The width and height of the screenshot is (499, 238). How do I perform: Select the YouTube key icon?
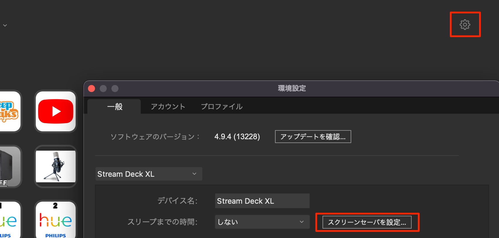coord(56,111)
